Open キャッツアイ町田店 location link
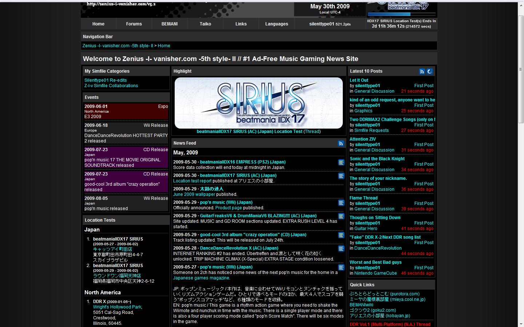 click(x=112, y=249)
